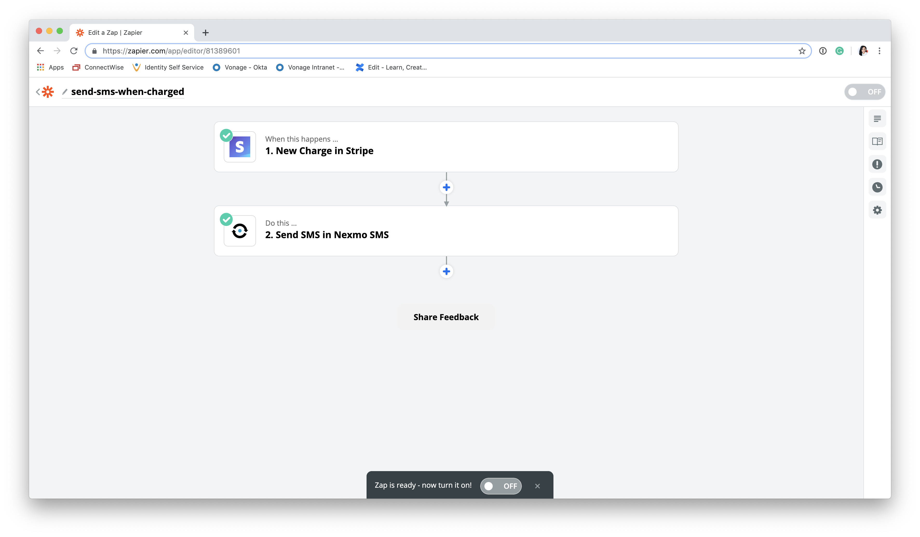Edit the Zap name send-sms-when-charged
This screenshot has height=537, width=920.
coord(127,92)
